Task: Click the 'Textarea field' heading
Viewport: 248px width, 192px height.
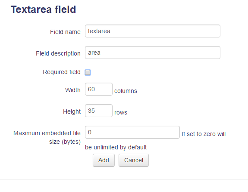Action: (x=43, y=9)
